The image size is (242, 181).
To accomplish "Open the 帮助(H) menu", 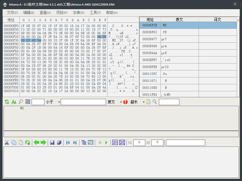I will tap(112, 12).
